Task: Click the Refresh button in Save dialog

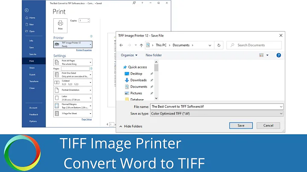Action: (x=219, y=45)
